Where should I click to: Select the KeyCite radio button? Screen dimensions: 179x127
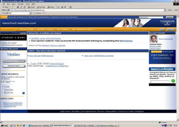pos(3,90)
